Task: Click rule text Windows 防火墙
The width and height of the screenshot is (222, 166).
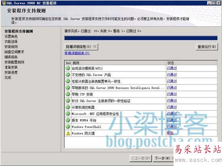Action: pos(83,133)
